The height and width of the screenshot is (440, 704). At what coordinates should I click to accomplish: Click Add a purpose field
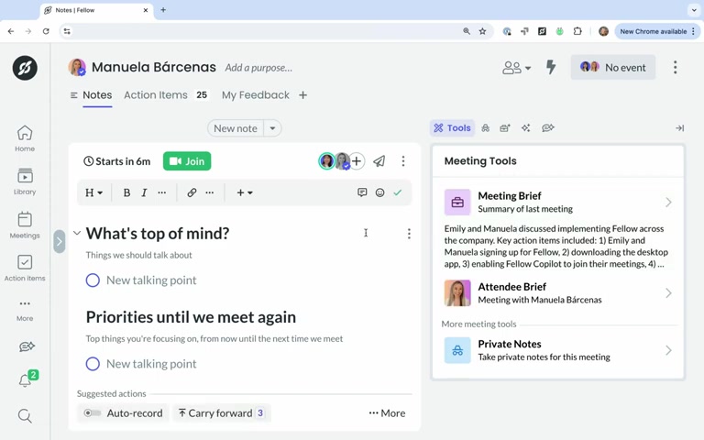point(258,68)
